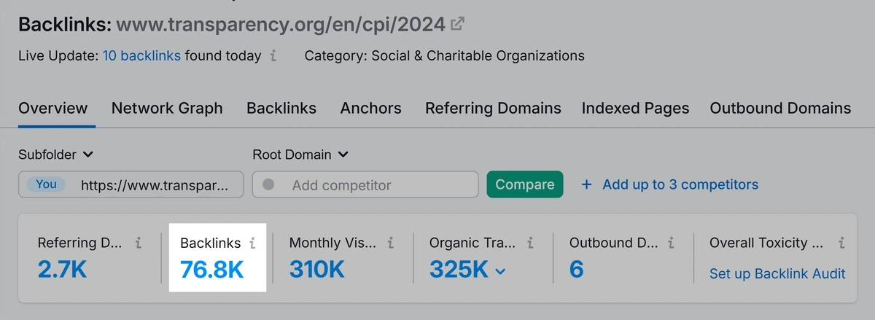The width and height of the screenshot is (875, 320).
Task: Click info icon beside Referring Domains metric
Action: coord(139,243)
